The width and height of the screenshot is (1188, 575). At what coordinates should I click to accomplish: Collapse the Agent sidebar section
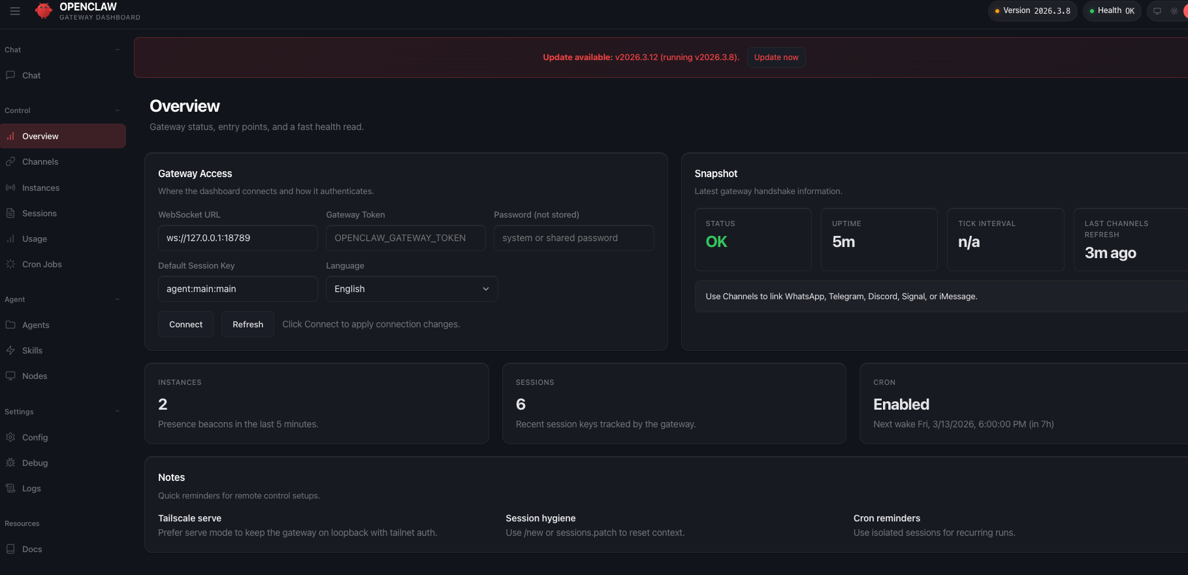pyautogui.click(x=118, y=299)
